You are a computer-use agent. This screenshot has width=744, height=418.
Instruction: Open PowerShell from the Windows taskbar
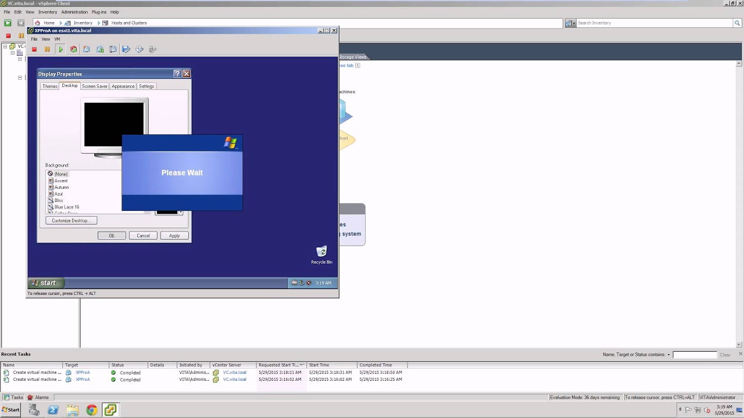point(53,410)
